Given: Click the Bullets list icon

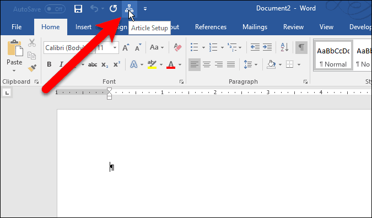Looking at the screenshot, I should pyautogui.click(x=195, y=47).
